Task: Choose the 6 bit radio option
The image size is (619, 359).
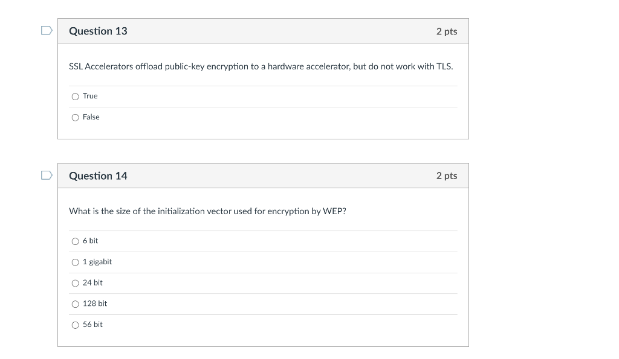Action: click(x=75, y=241)
